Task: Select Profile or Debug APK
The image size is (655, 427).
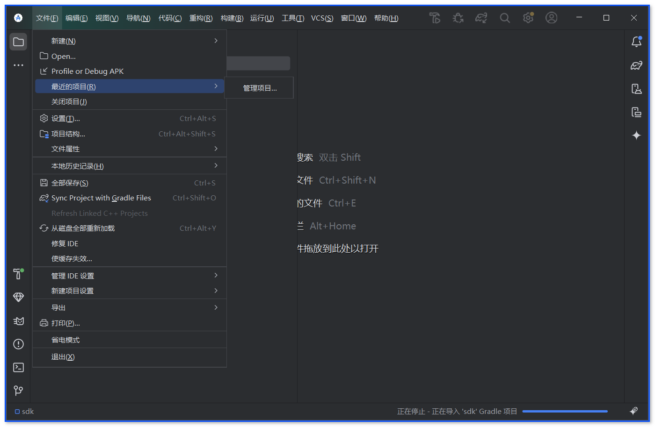Action: (130, 71)
